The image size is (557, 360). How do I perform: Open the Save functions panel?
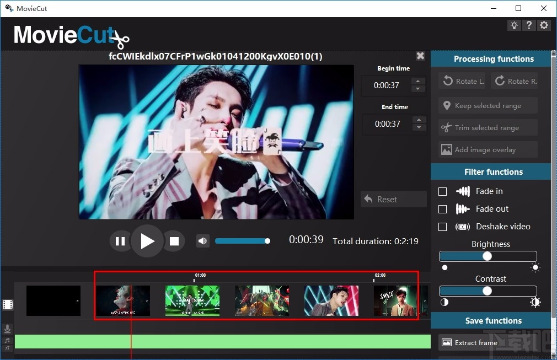click(x=490, y=320)
